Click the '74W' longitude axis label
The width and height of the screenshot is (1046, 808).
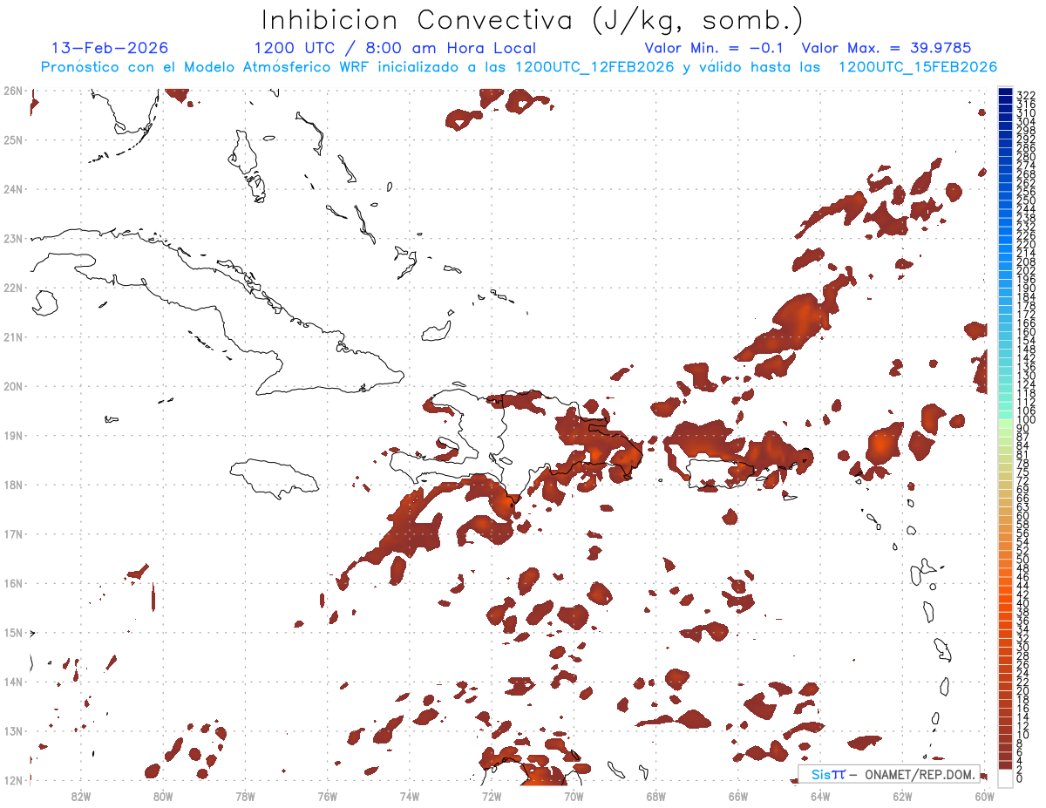(410, 795)
